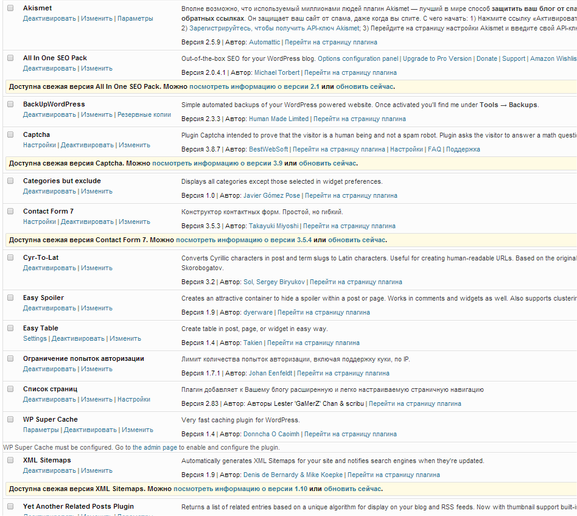The width and height of the screenshot is (577, 516).
Task: Click the Donate link
Action: pos(487,59)
